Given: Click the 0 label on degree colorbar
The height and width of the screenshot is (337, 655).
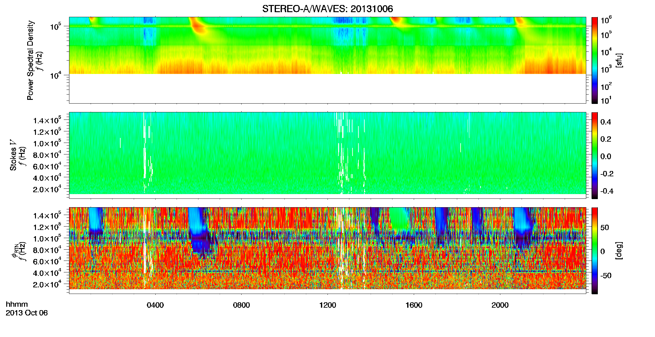Looking at the screenshot, I should click(x=602, y=252).
